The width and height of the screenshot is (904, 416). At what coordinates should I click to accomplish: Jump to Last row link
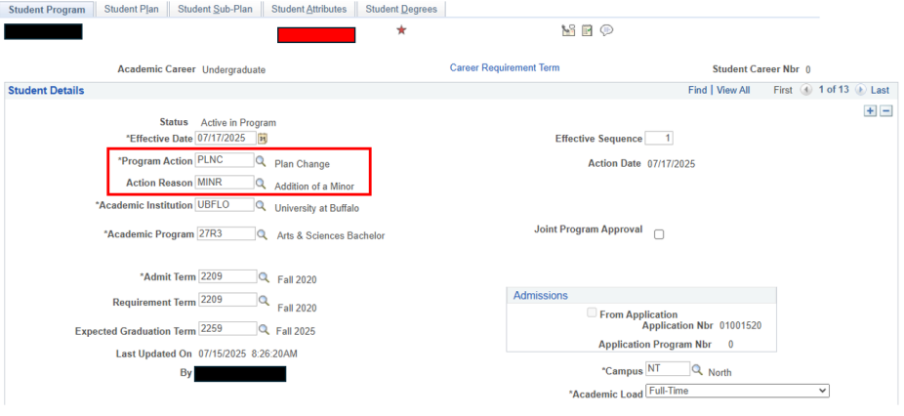point(880,90)
